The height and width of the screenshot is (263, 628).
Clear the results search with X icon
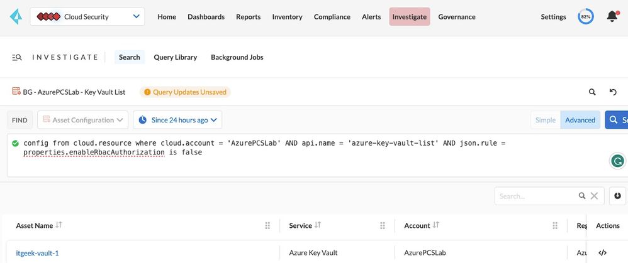point(593,196)
